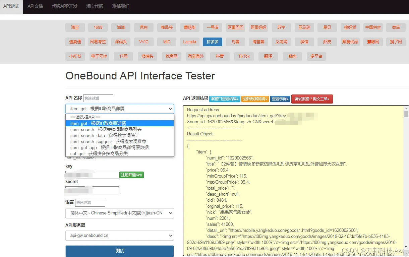This screenshot has height=257, width=409.
Task: Choose the 京东 platform button
Action: point(144,27)
